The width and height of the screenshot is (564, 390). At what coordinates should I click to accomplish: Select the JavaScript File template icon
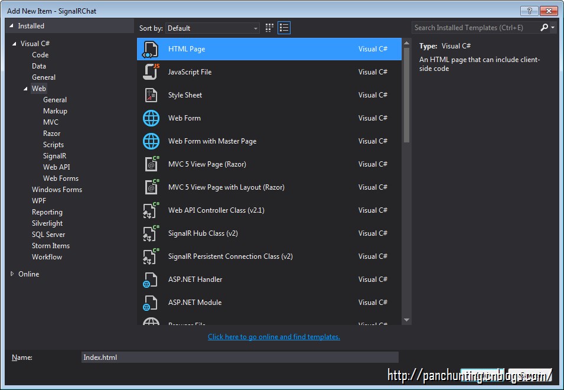pyautogui.click(x=151, y=71)
